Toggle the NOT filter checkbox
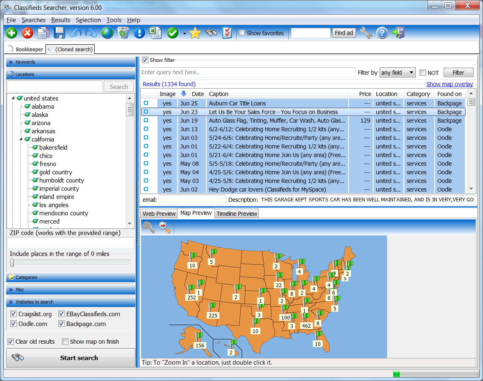Viewport: 483px width, 381px height. click(423, 73)
